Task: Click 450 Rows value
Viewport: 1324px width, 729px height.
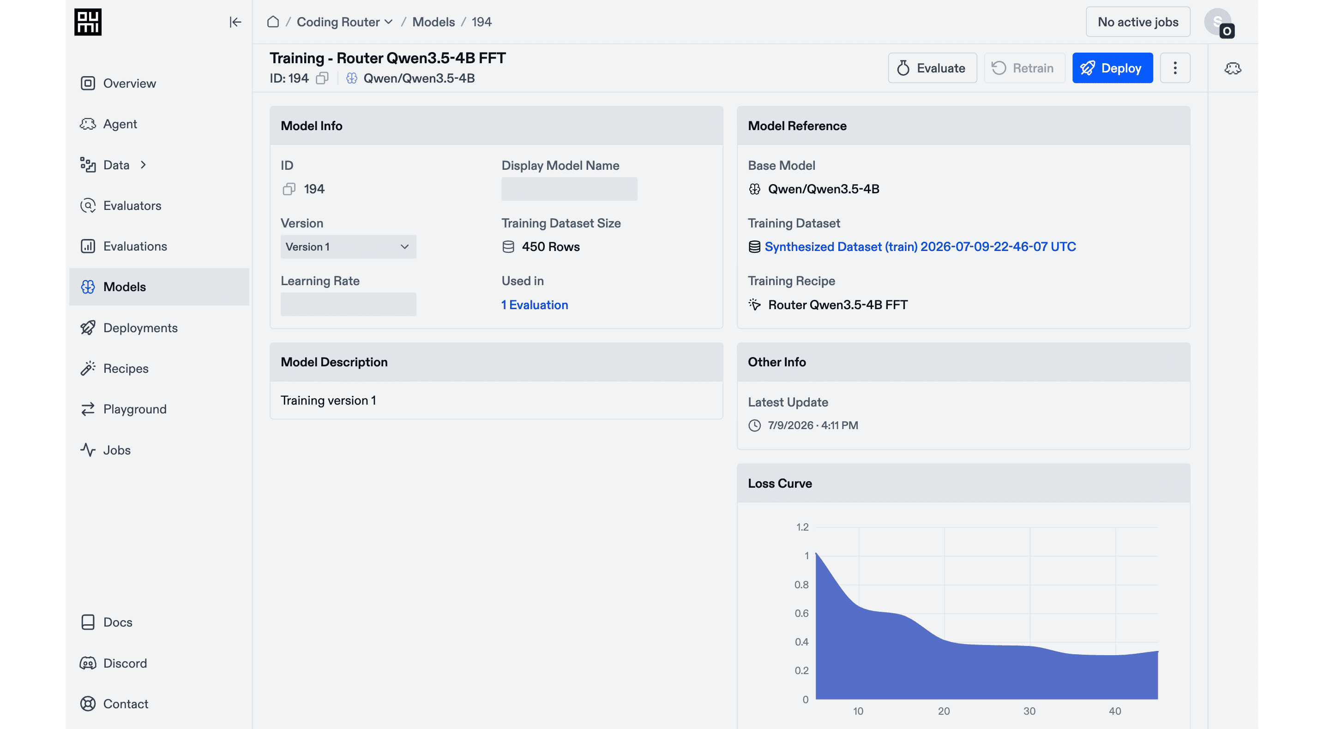Action: pyautogui.click(x=550, y=246)
